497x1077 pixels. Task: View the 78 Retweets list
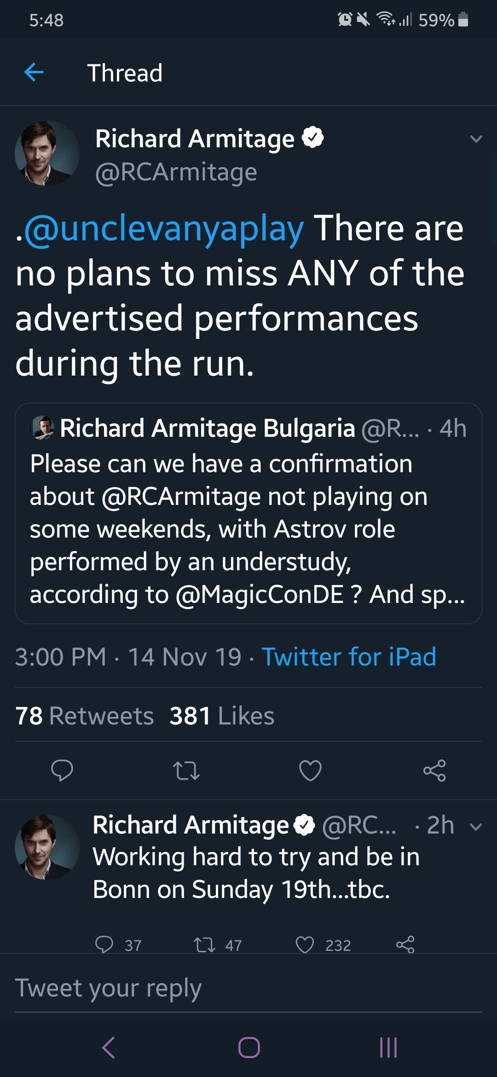[x=85, y=716]
